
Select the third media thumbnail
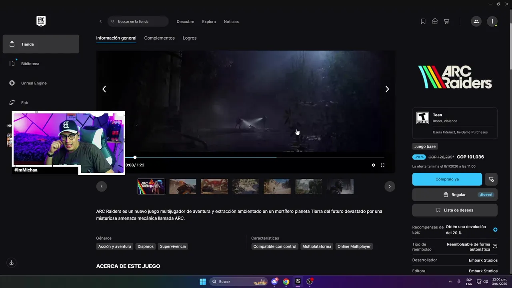pyautogui.click(x=214, y=186)
